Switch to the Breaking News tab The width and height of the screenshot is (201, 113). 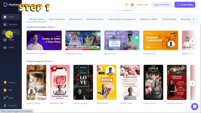coord(95,19)
